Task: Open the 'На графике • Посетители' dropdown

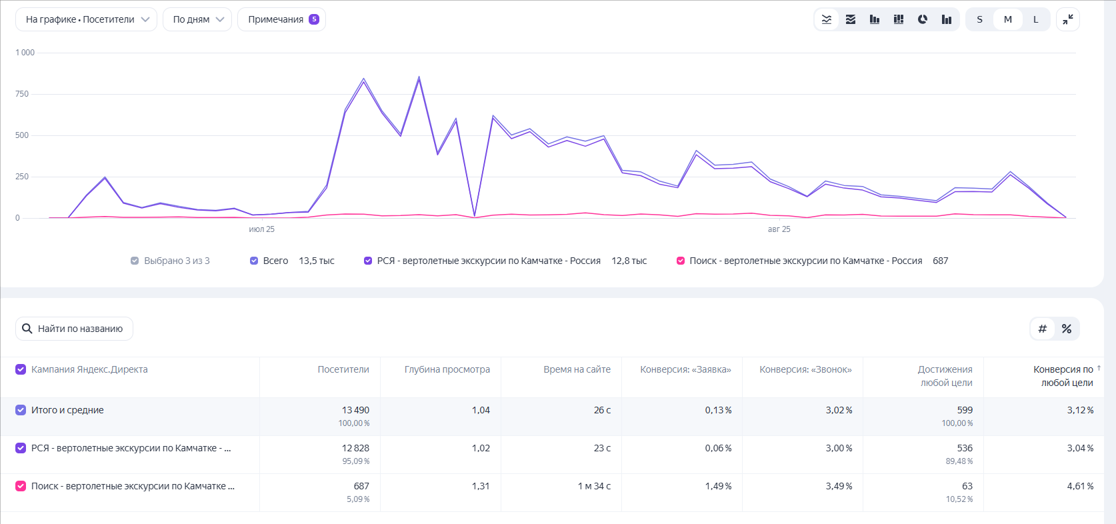Action: click(x=86, y=19)
